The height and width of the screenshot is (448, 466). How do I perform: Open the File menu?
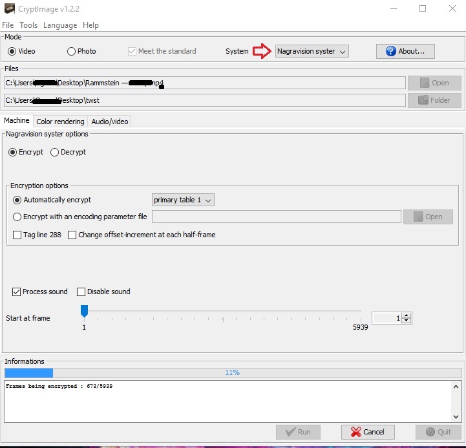tap(8, 25)
